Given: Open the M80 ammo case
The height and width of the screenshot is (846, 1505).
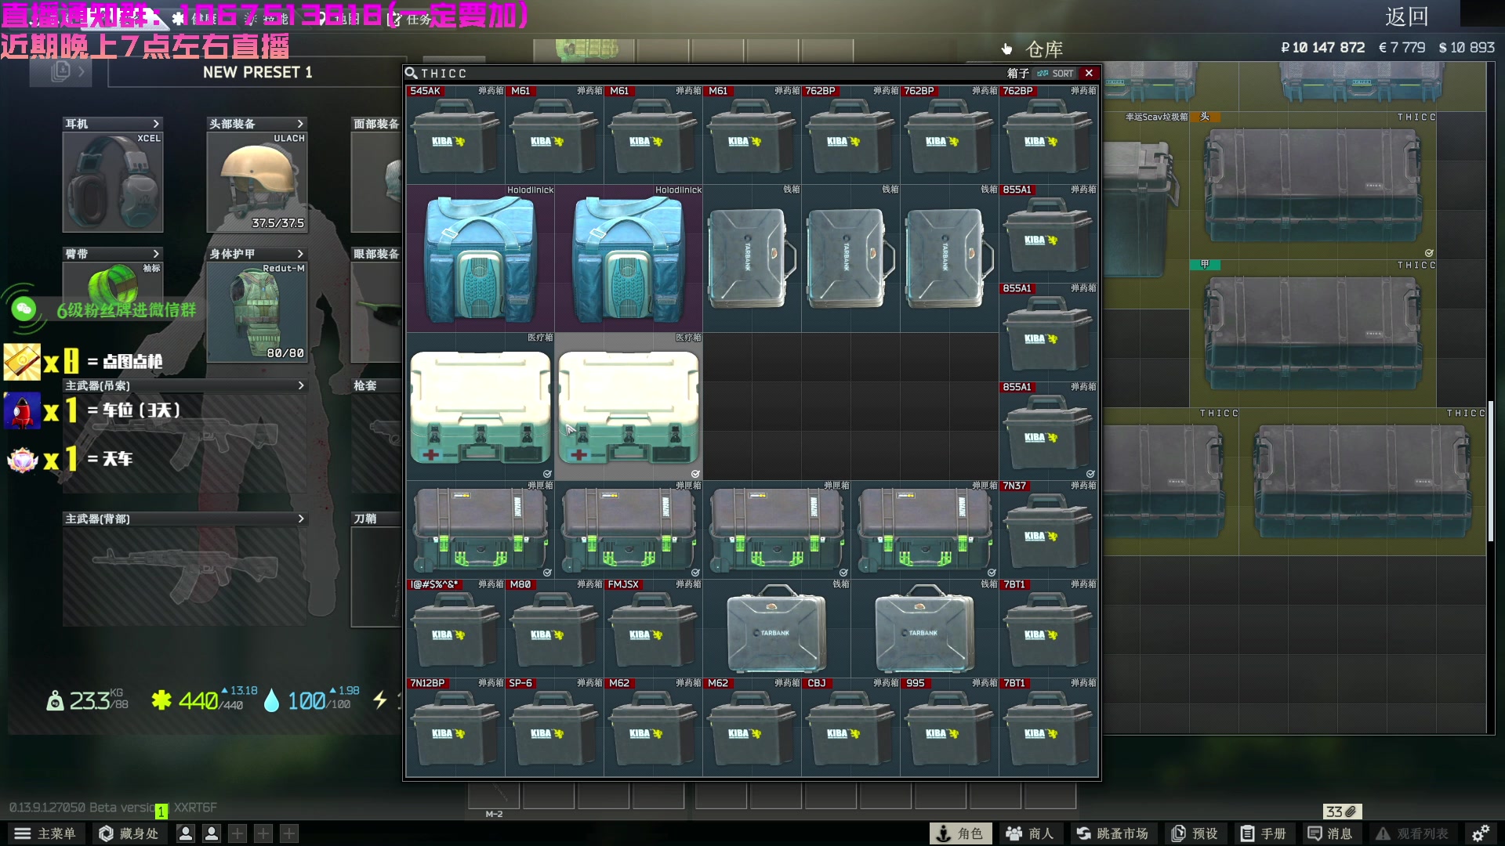Looking at the screenshot, I should (554, 628).
